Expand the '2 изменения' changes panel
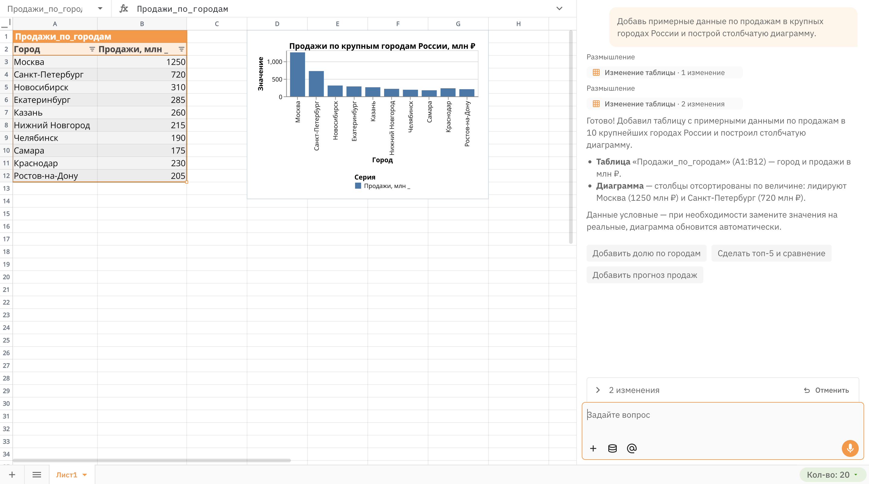This screenshot has height=484, width=869. tap(598, 390)
